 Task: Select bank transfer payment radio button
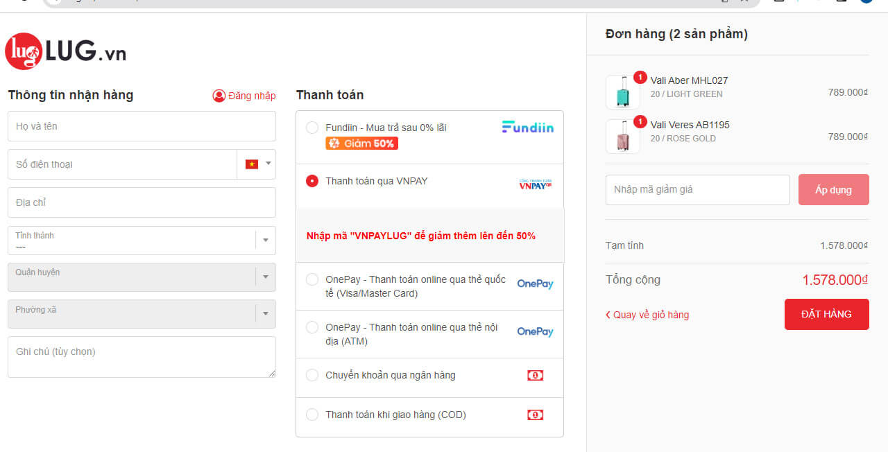pyautogui.click(x=312, y=375)
